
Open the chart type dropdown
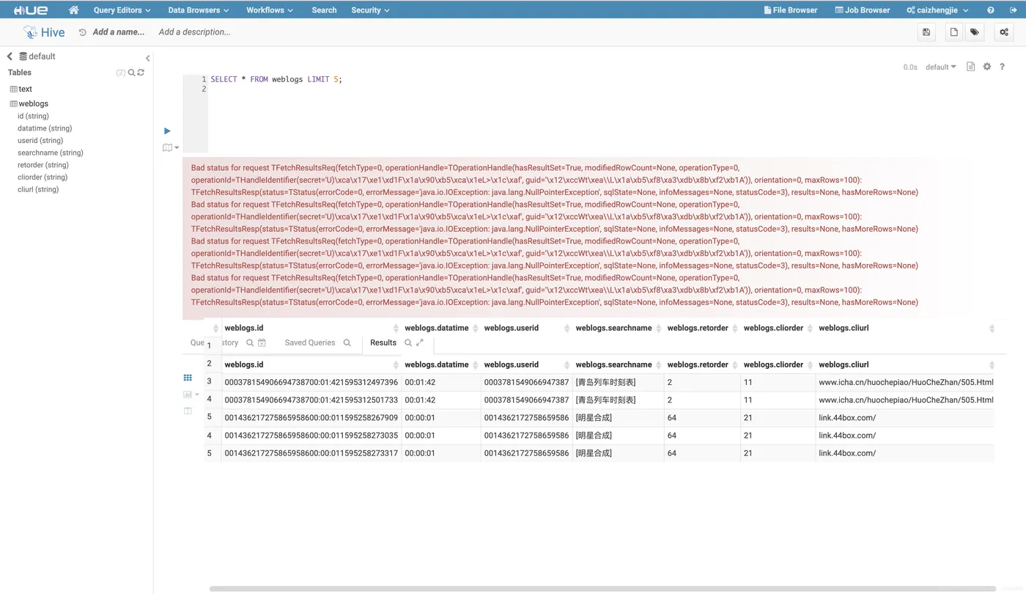pos(191,395)
